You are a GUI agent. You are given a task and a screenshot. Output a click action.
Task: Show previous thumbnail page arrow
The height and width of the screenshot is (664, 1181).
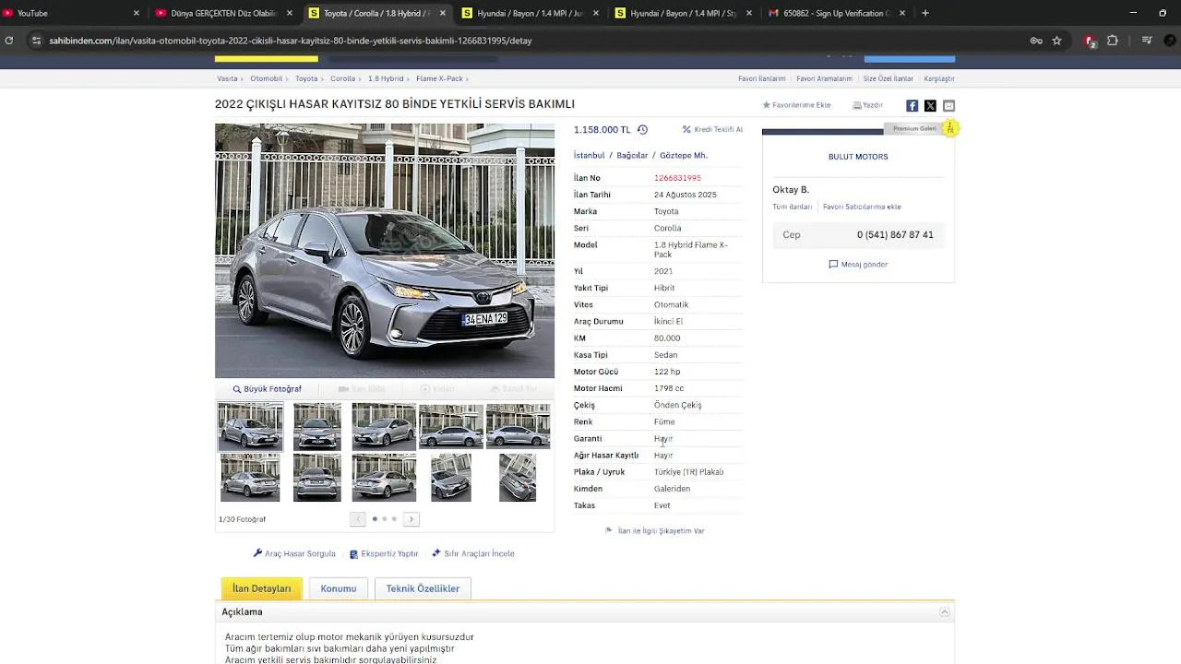(x=358, y=519)
